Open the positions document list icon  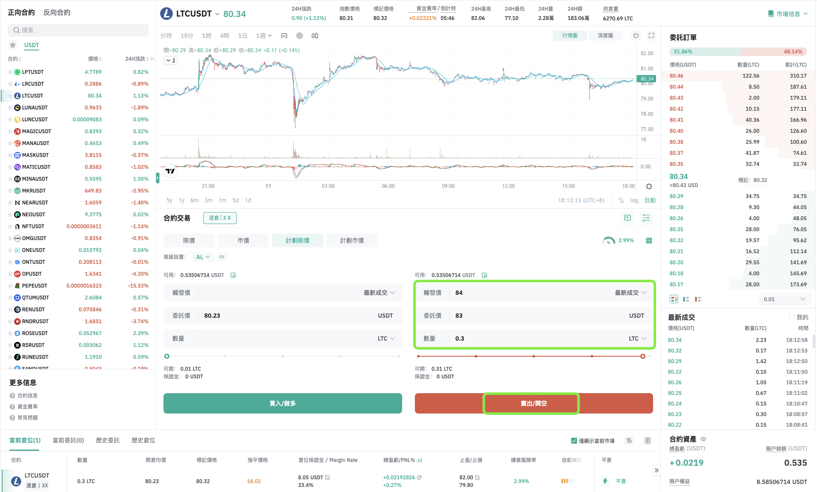[648, 441]
